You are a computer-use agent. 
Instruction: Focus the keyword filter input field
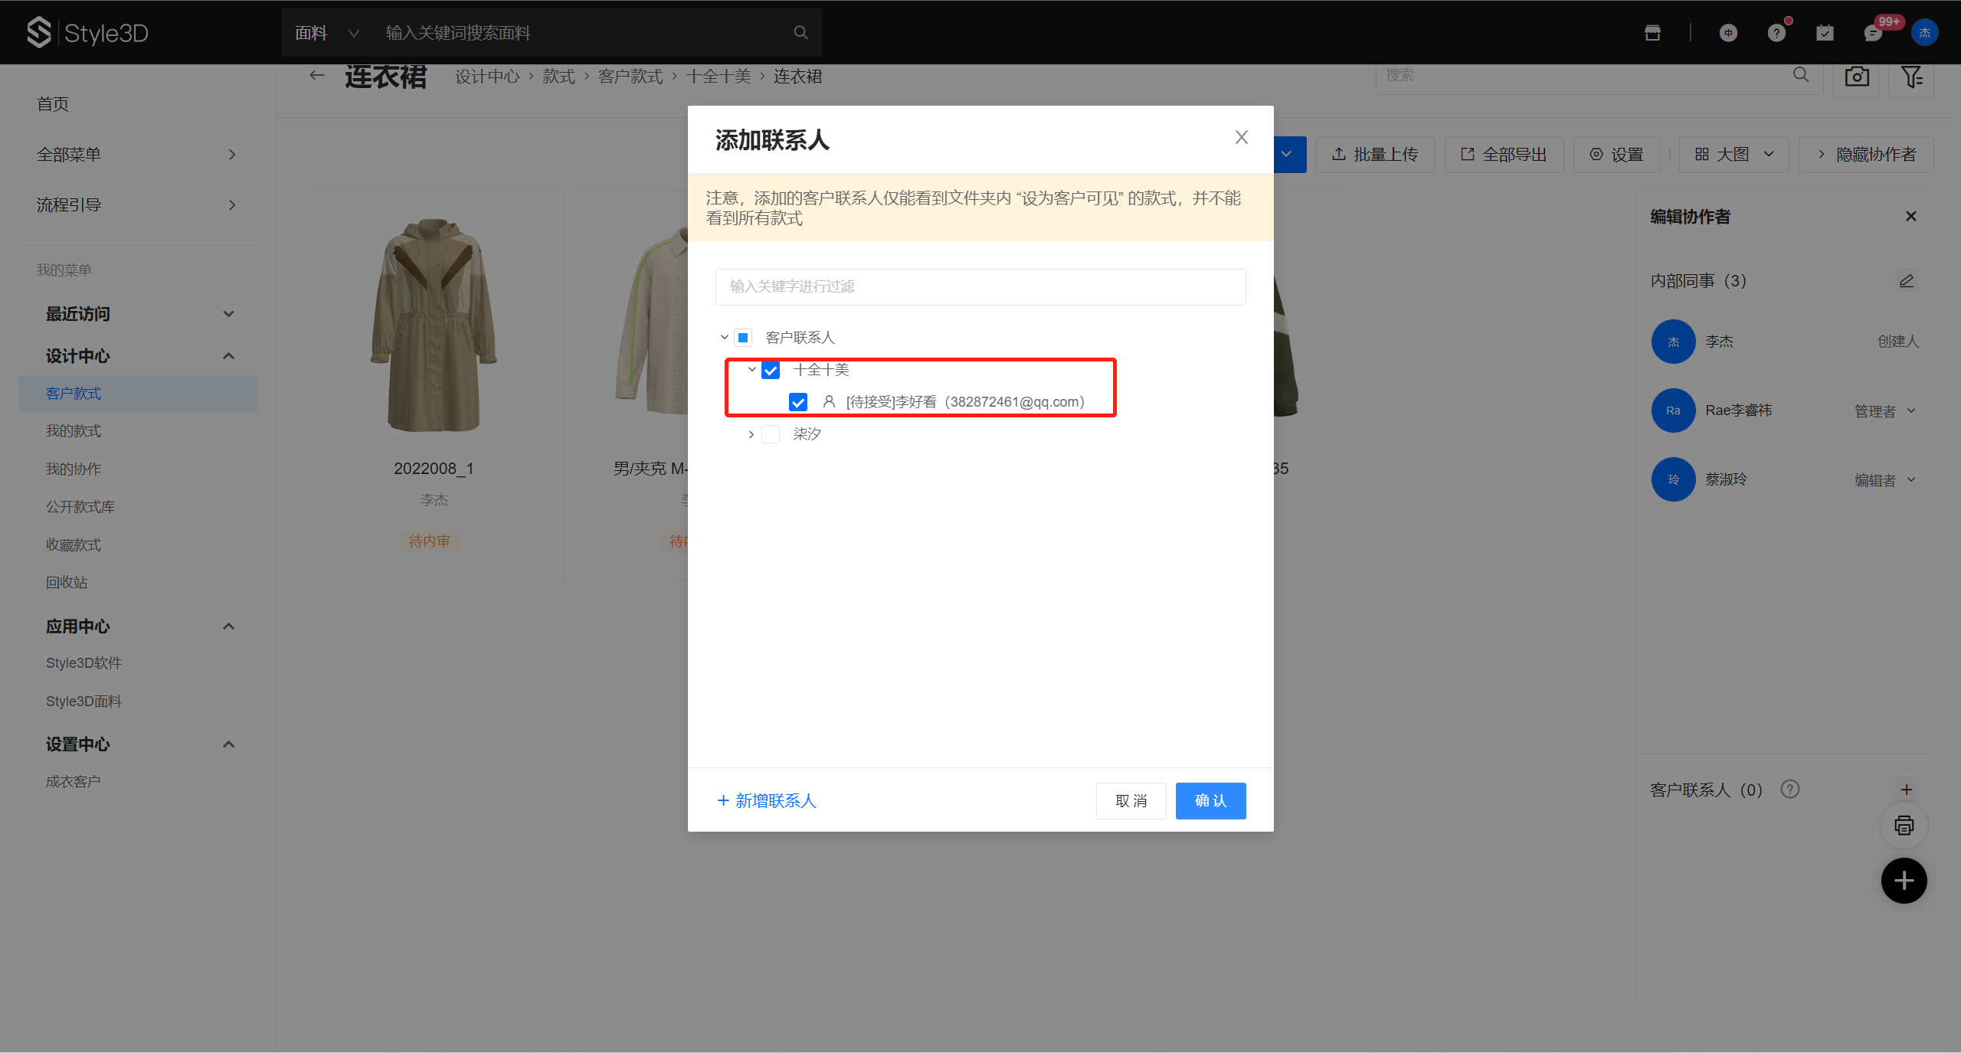pyautogui.click(x=980, y=286)
